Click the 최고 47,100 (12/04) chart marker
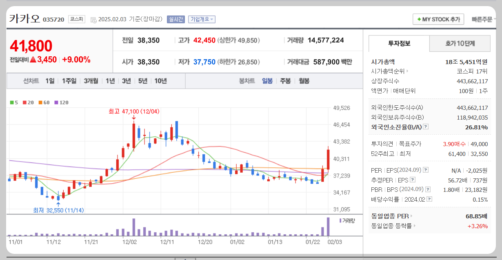 coord(134,111)
